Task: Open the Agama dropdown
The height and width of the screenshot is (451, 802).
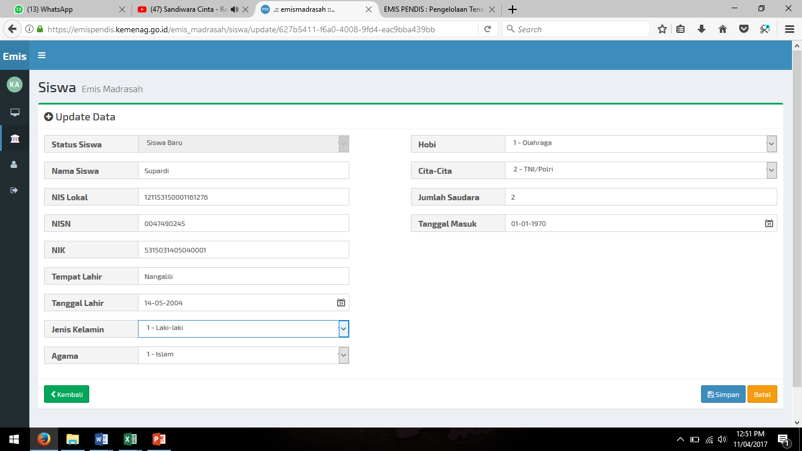Action: coord(244,355)
